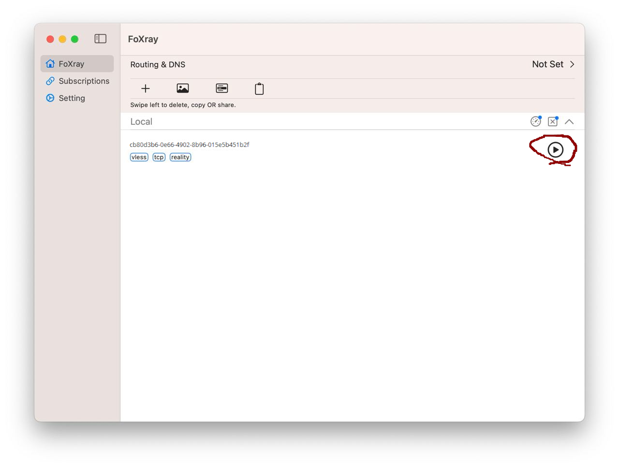Click the Not Set value text

coord(548,64)
